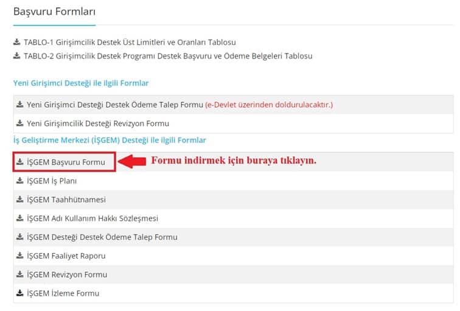Image resolution: width=460 pixels, height=311 pixels.
Task: Click download icon beside Yeni Girişimcilik Revizyon Formu
Action: tap(20, 124)
